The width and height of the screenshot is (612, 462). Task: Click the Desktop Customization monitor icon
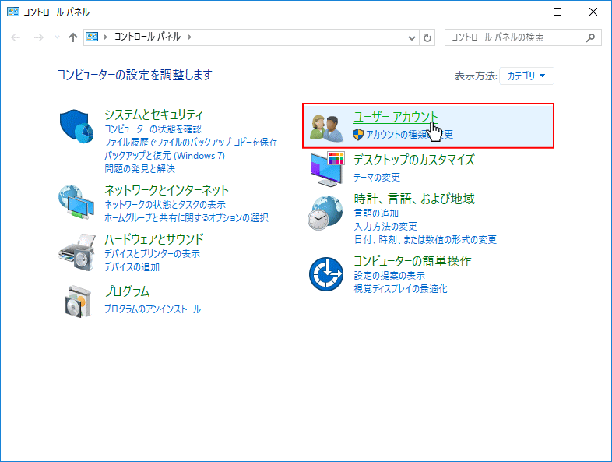(327, 169)
